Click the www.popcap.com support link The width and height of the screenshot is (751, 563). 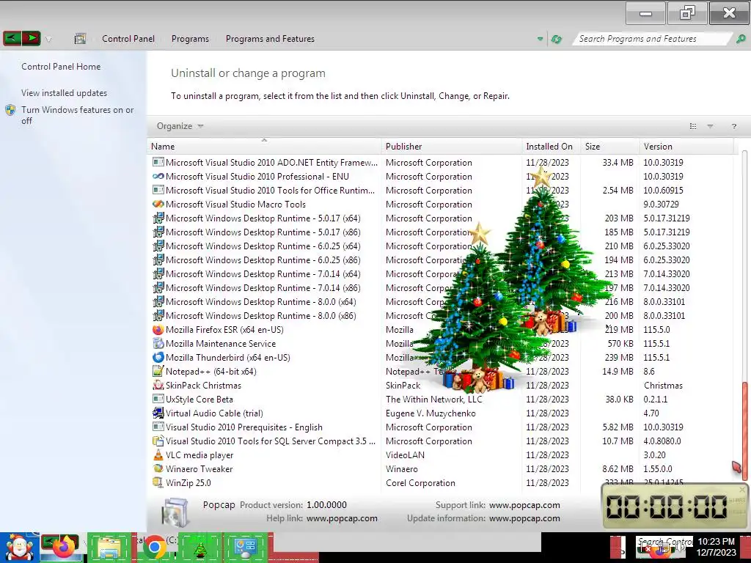pos(524,505)
